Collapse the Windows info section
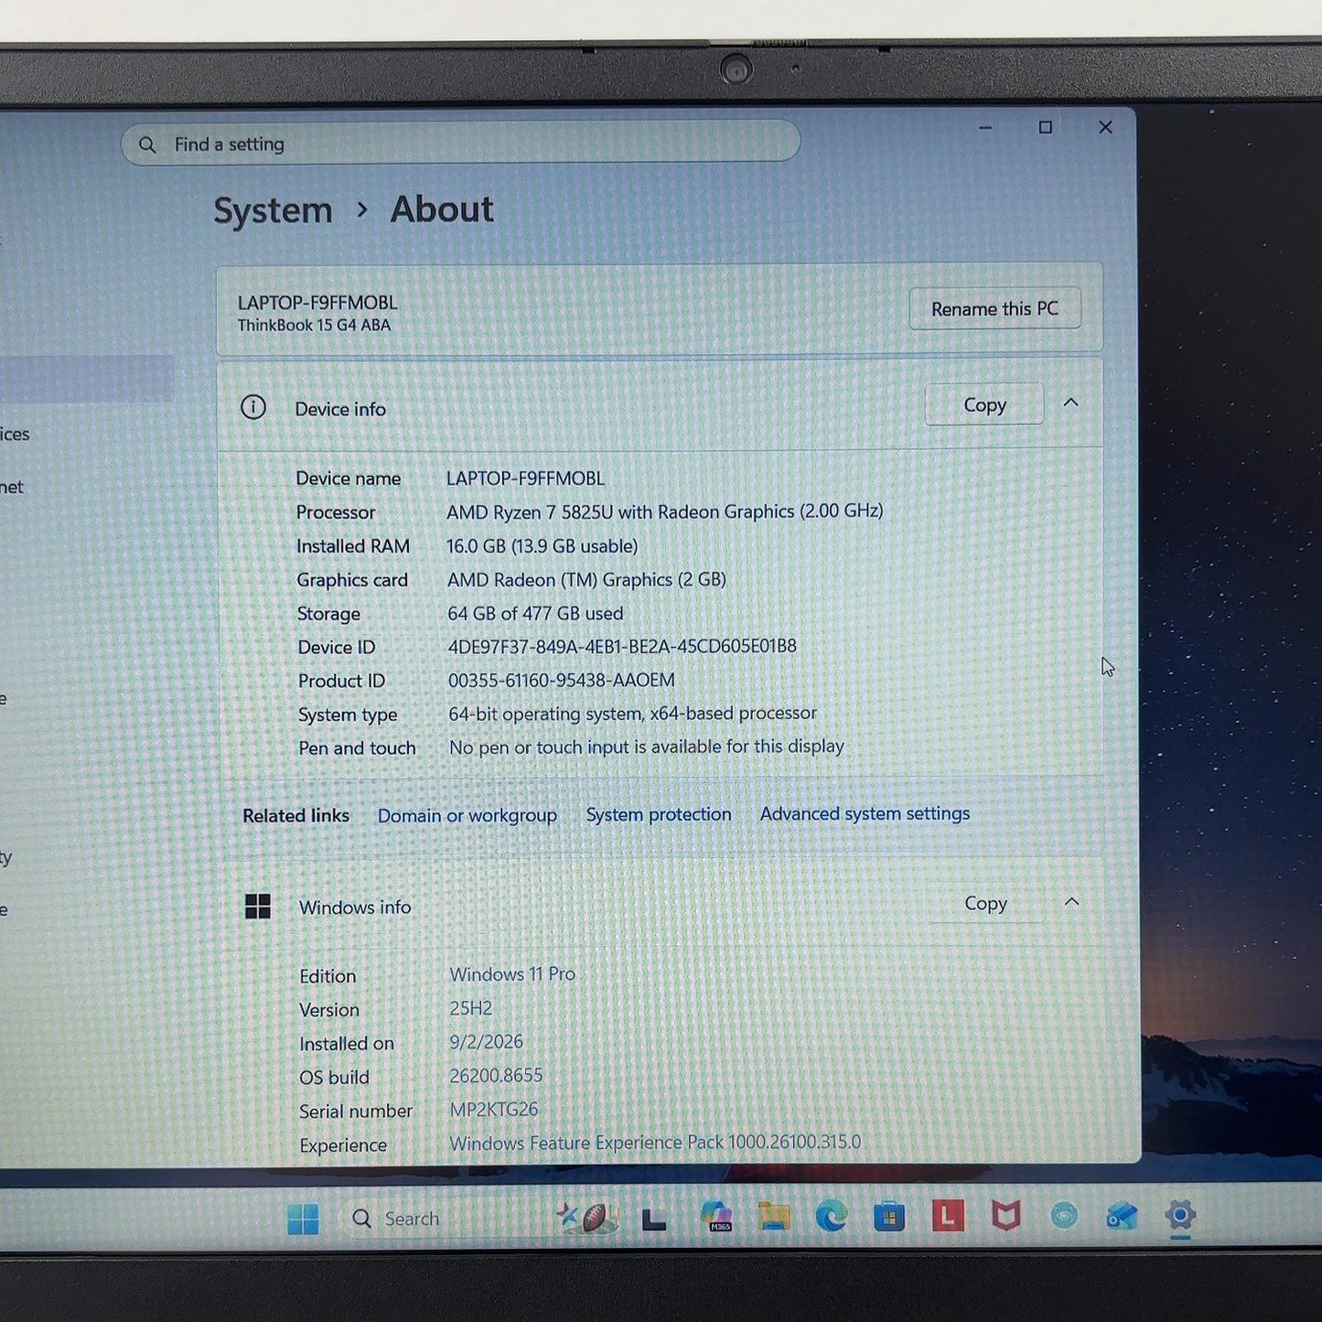This screenshot has height=1322, width=1322. tap(1072, 902)
